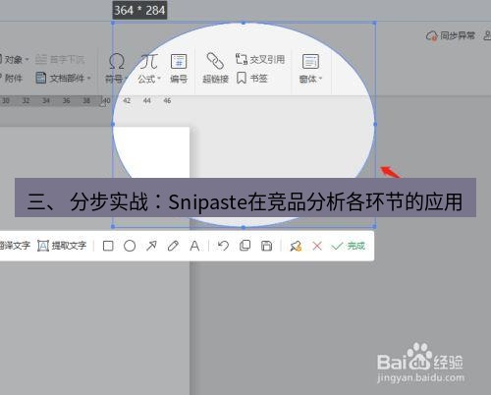The width and height of the screenshot is (491, 395).
Task: Click the 同步异常 cloud sync status
Action: pos(451,35)
